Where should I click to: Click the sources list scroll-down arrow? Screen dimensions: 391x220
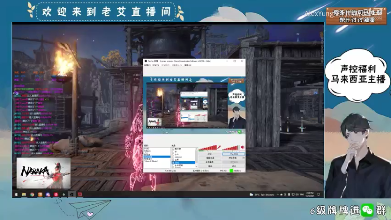[196, 166]
